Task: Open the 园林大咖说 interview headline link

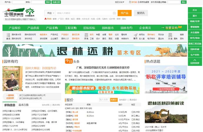Action: pyautogui.click(x=41, y=68)
